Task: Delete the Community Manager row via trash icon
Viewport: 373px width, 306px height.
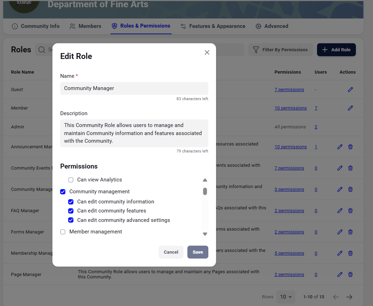Action: click(350, 189)
